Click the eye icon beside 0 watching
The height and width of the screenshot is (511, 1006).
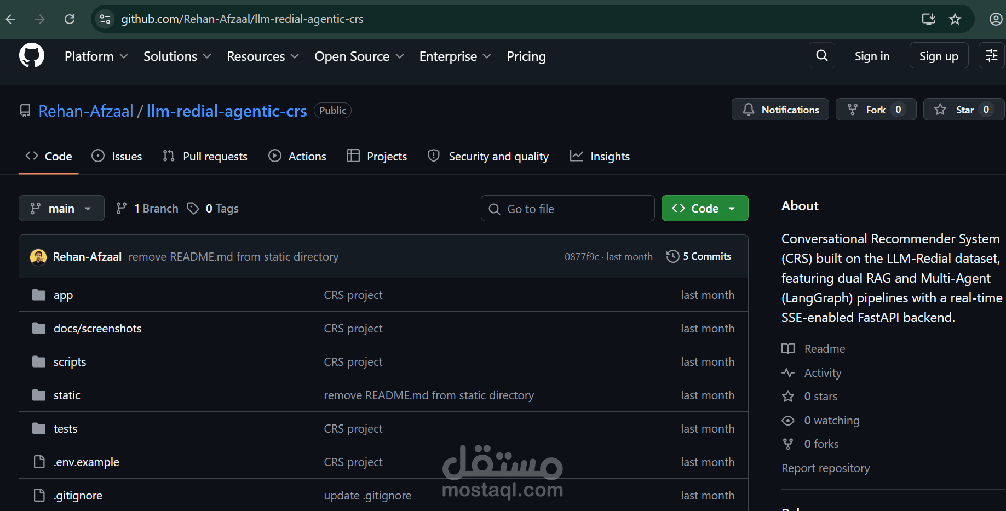coord(788,421)
